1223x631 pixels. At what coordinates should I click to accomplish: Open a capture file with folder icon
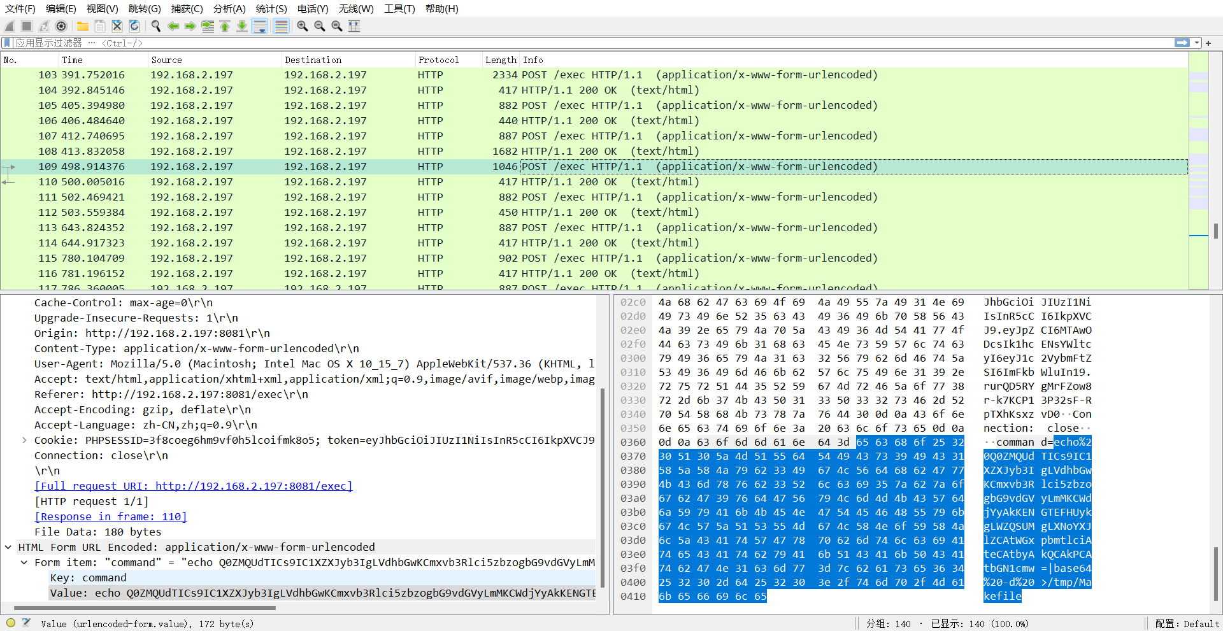click(83, 26)
